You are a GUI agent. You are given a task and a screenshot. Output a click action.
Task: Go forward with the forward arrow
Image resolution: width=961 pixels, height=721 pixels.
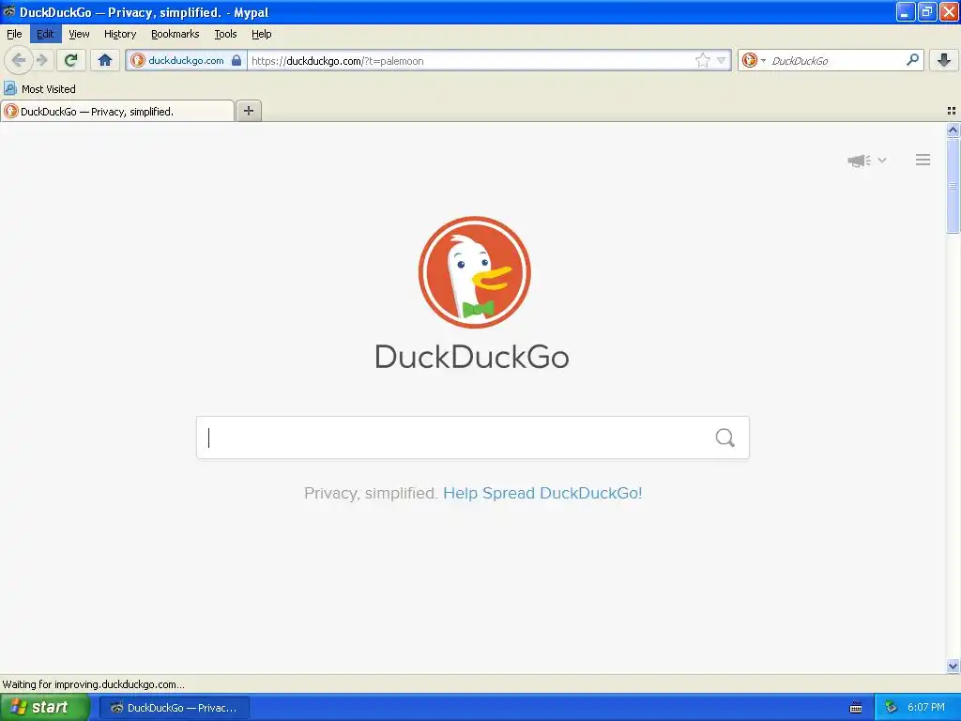point(42,60)
